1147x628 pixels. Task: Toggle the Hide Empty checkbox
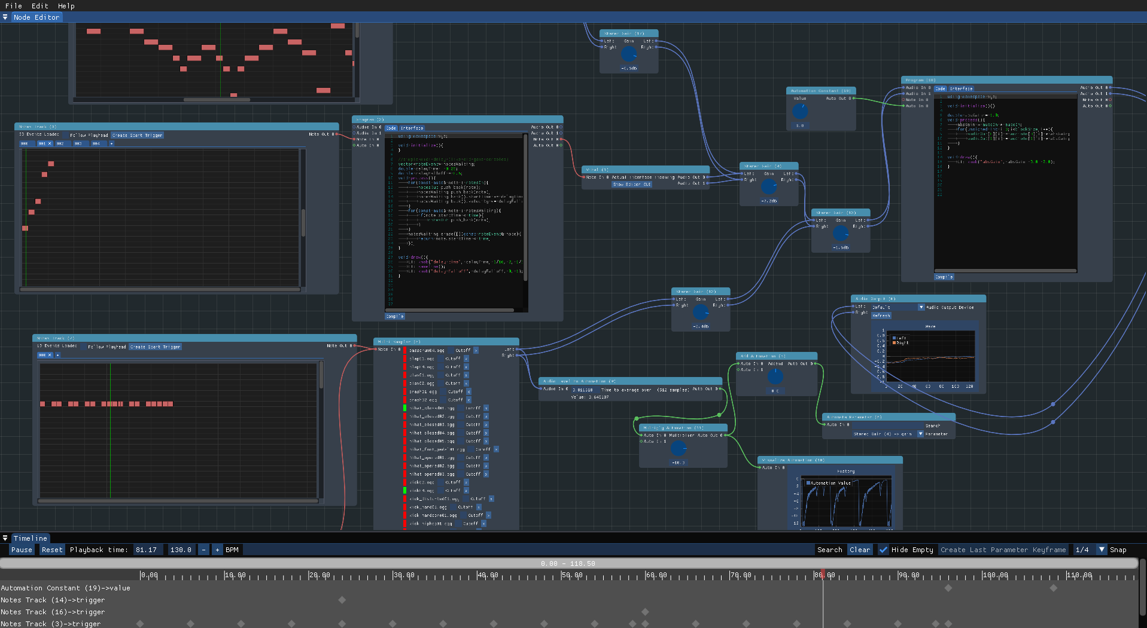(x=883, y=550)
